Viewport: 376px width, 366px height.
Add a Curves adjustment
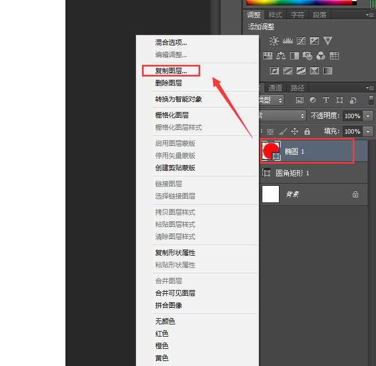tap(301, 41)
